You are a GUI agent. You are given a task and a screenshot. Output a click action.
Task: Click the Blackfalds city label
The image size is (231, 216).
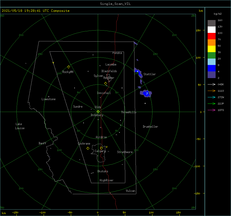coord(109,71)
